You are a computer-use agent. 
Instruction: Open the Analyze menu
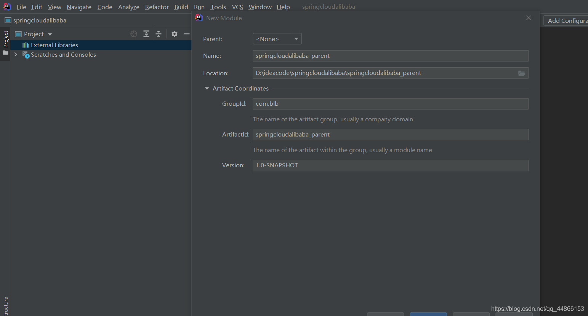pos(129,7)
